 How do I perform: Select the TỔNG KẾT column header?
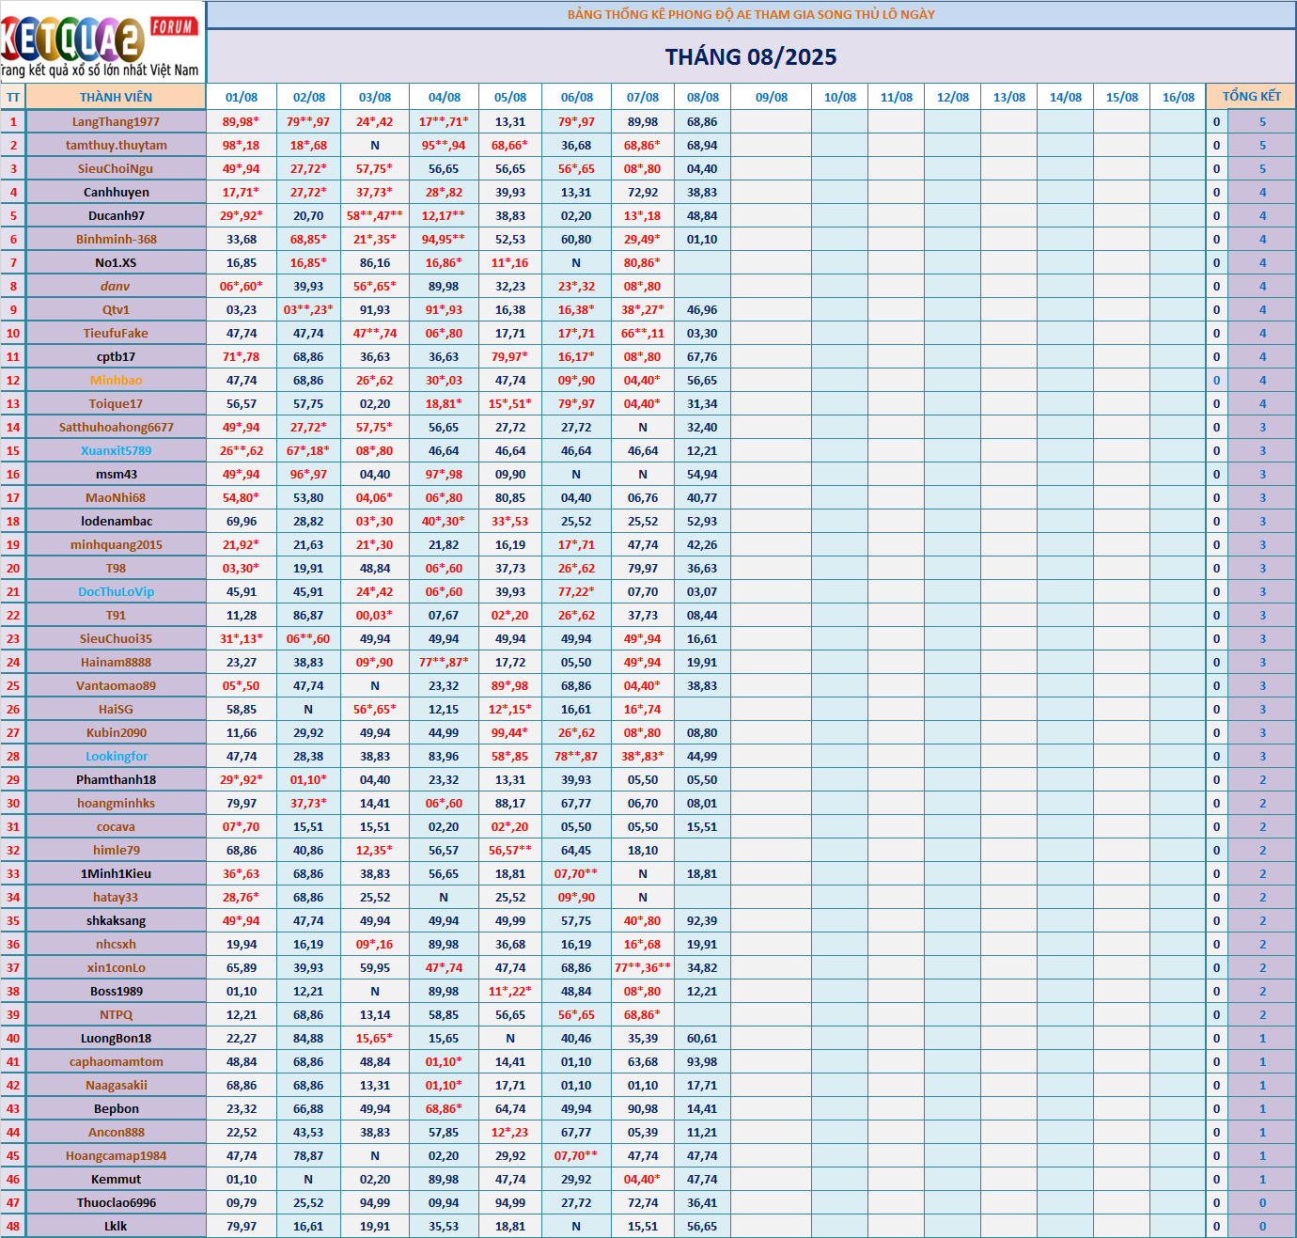pyautogui.click(x=1251, y=96)
